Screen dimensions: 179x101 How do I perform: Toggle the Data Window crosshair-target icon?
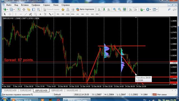point(24,9)
